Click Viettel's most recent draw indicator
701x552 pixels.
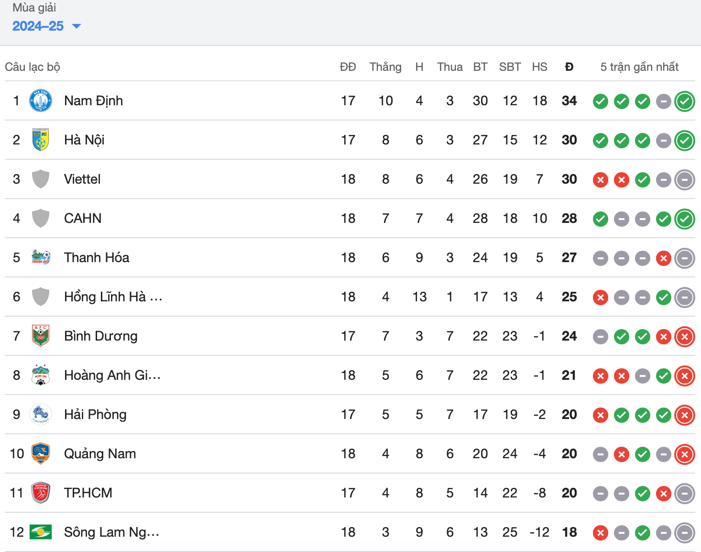click(684, 180)
